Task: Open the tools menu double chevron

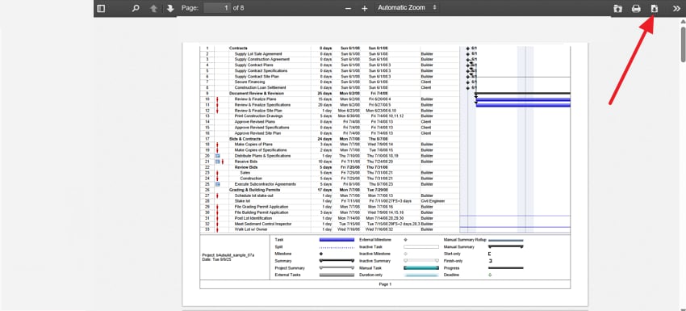Action: tap(676, 8)
